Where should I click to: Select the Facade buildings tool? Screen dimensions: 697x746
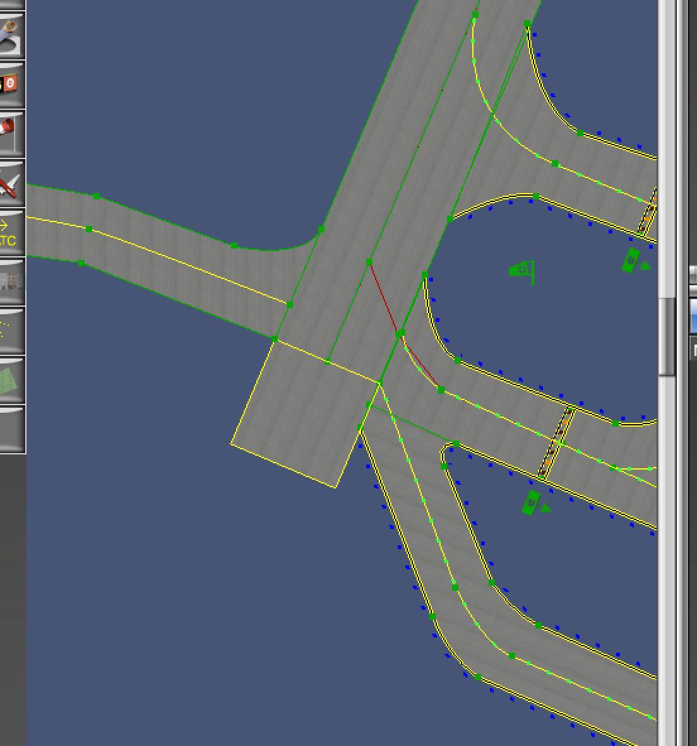[11, 281]
